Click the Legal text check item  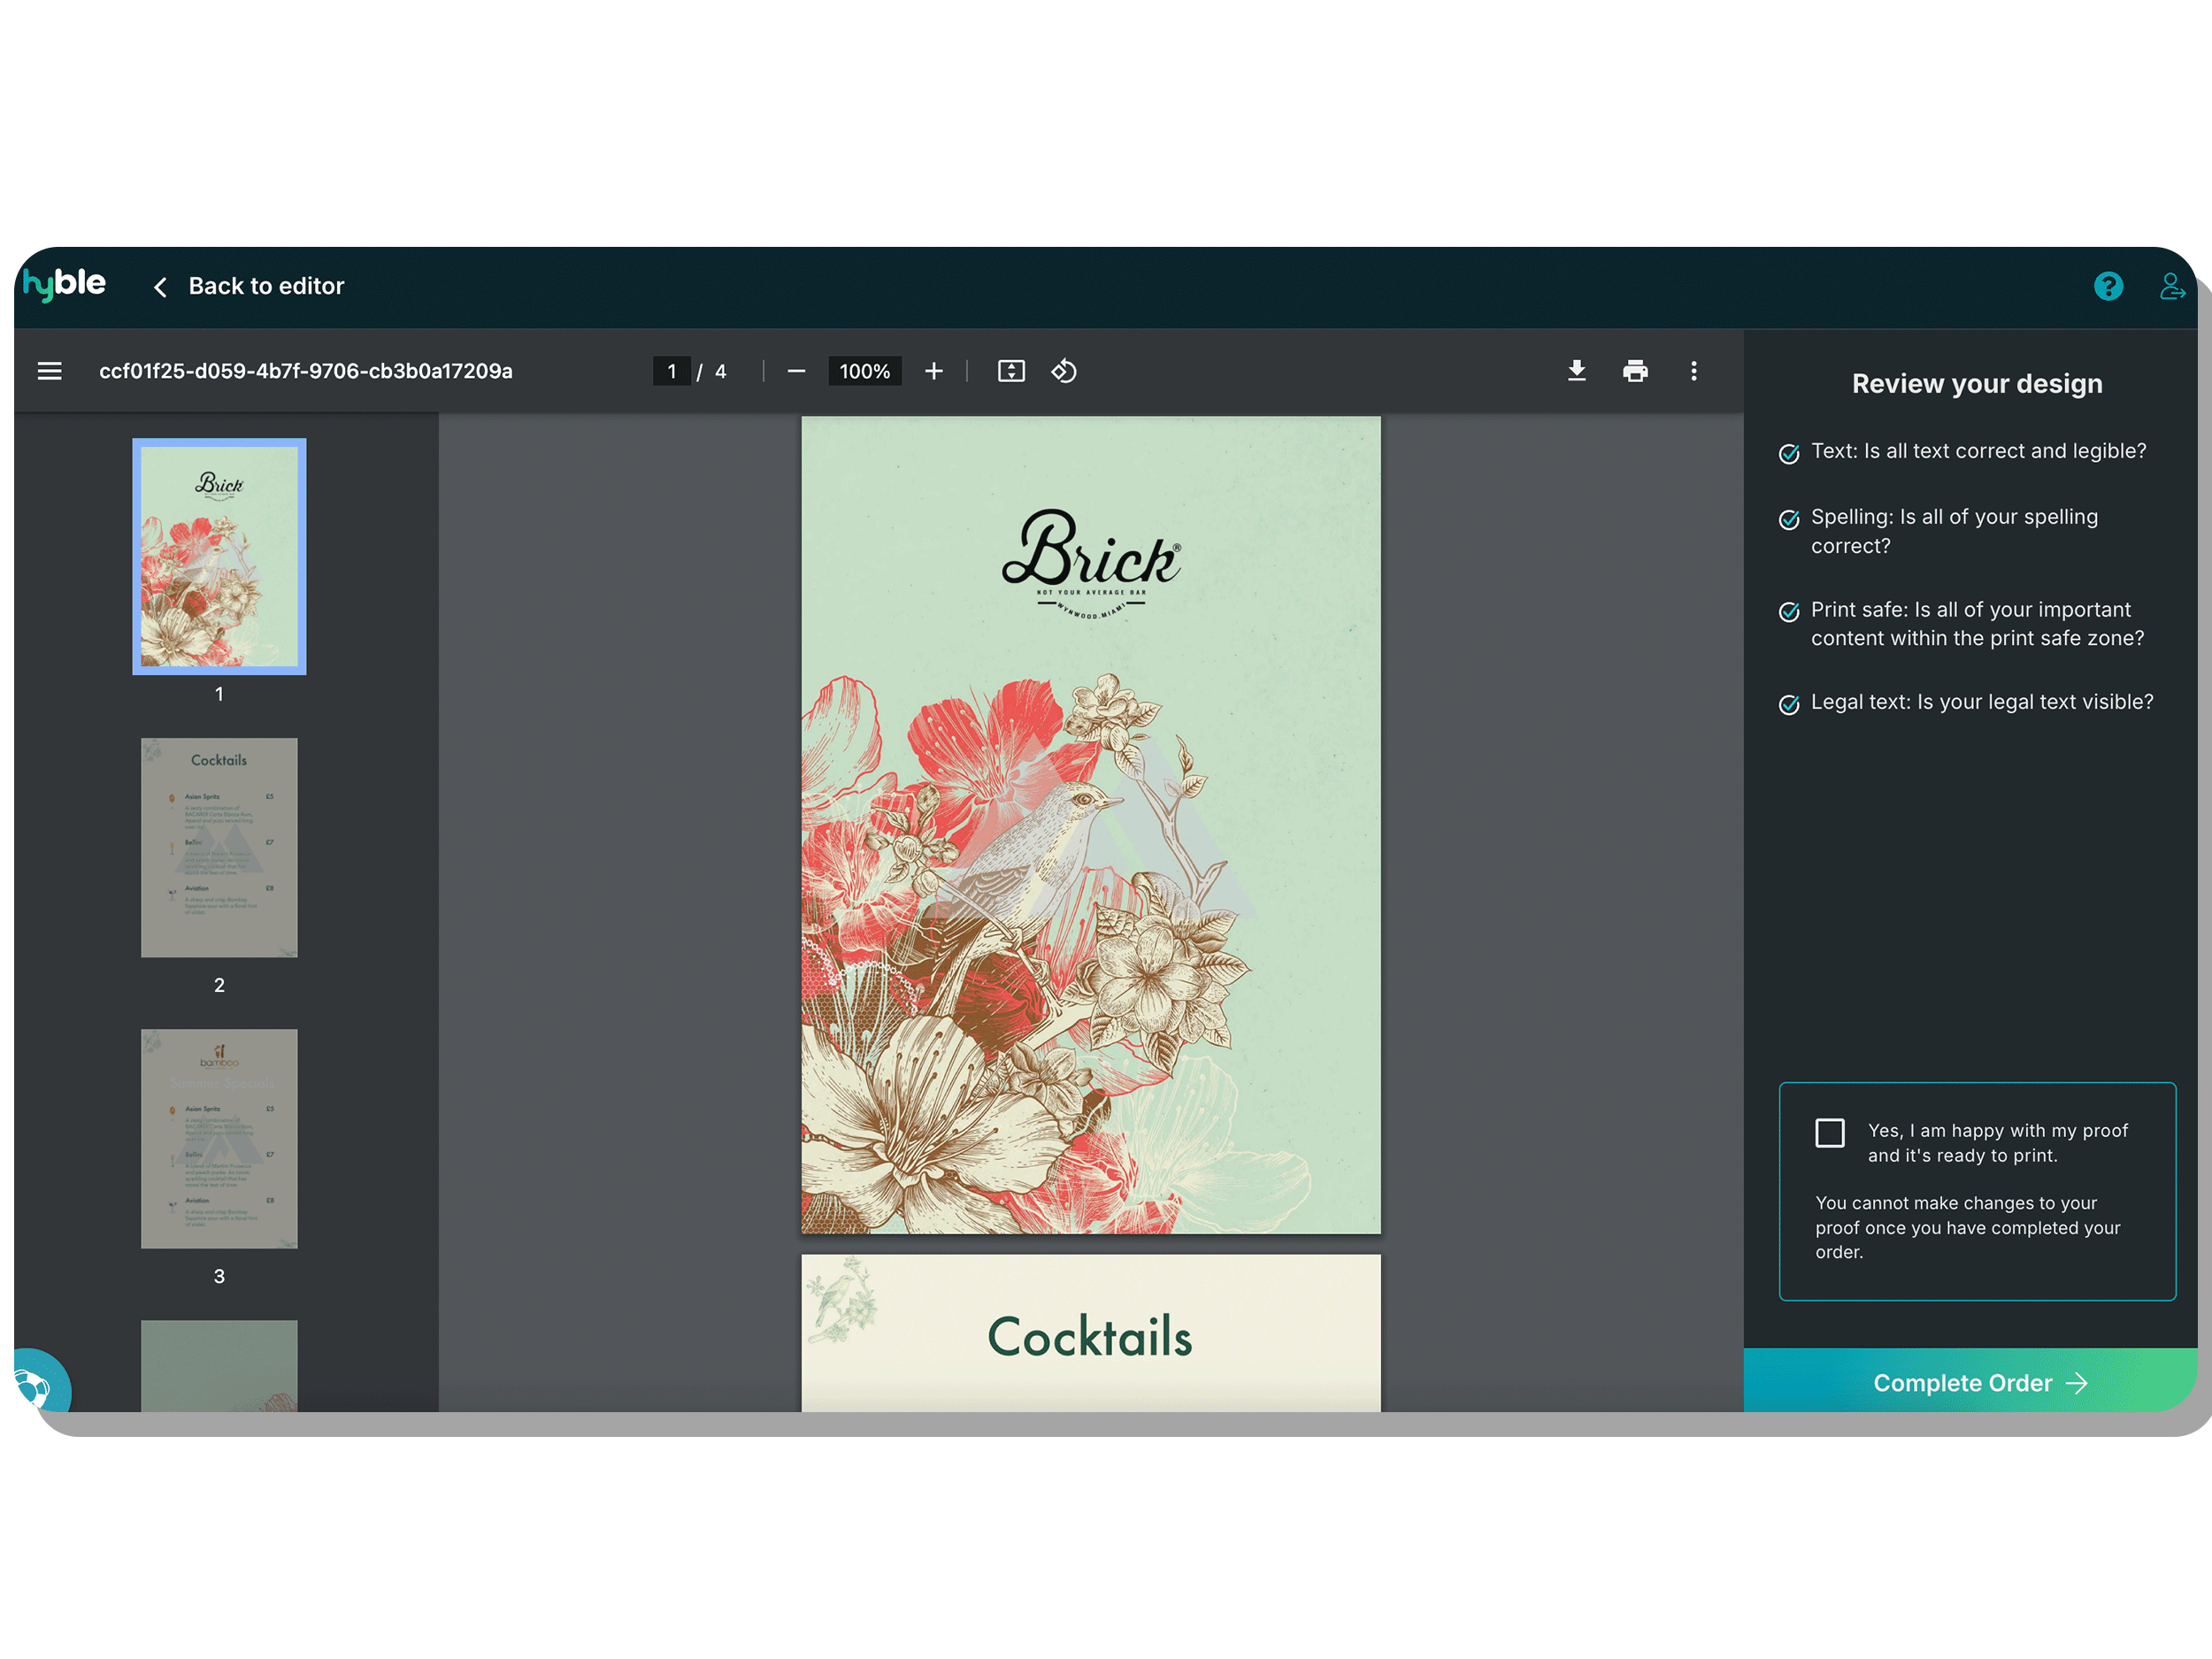pos(1981,702)
